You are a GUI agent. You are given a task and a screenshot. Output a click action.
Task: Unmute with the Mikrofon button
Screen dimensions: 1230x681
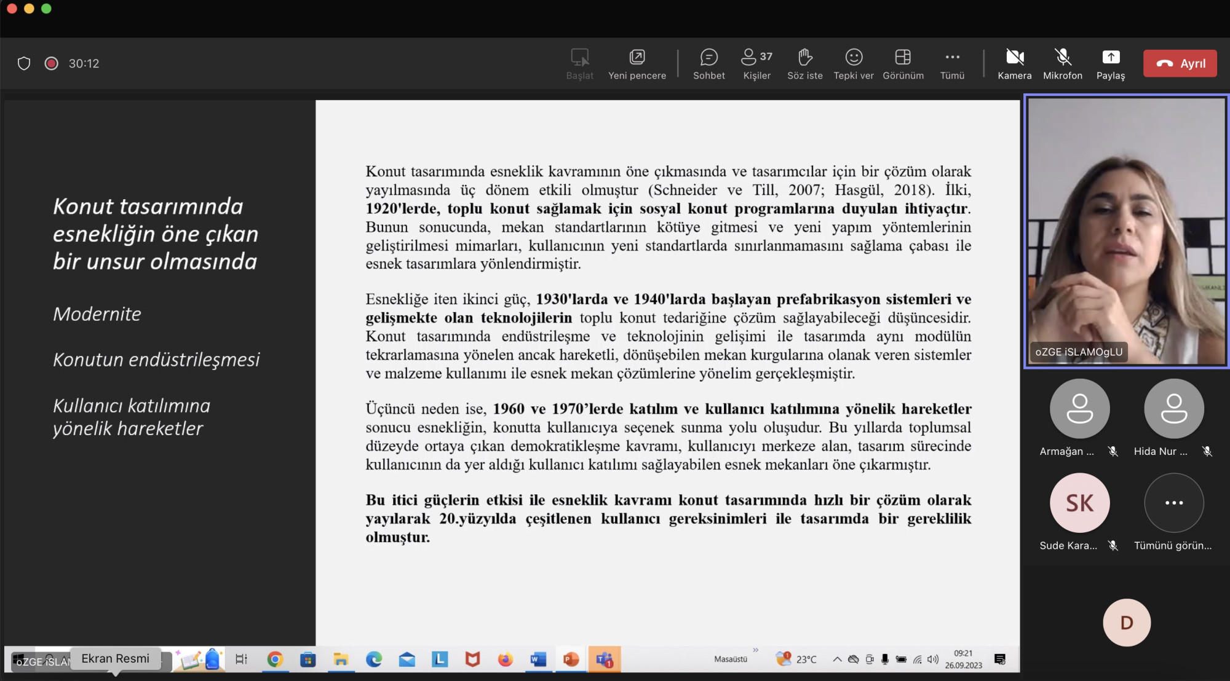click(x=1062, y=64)
